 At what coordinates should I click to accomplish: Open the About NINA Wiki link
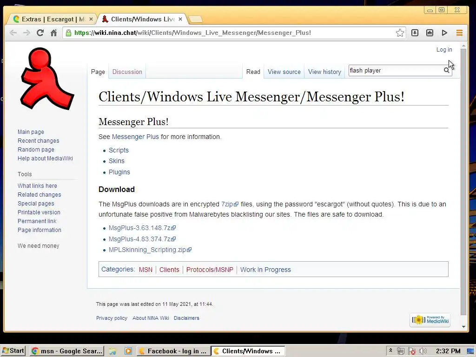tap(151, 318)
